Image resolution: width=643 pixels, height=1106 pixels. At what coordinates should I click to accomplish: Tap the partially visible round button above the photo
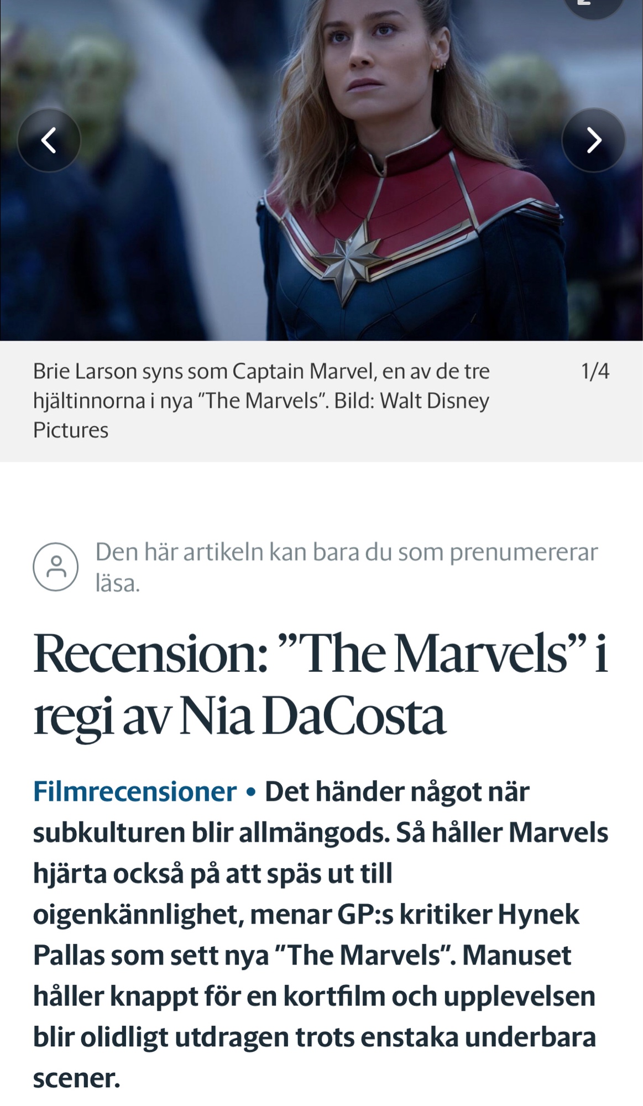pyautogui.click(x=594, y=7)
